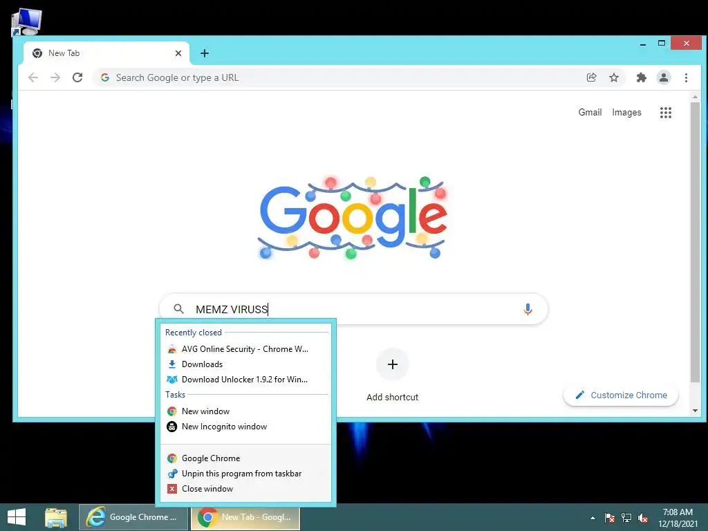Bookmark this tab with the star icon
The image size is (708, 531).
[x=614, y=77]
